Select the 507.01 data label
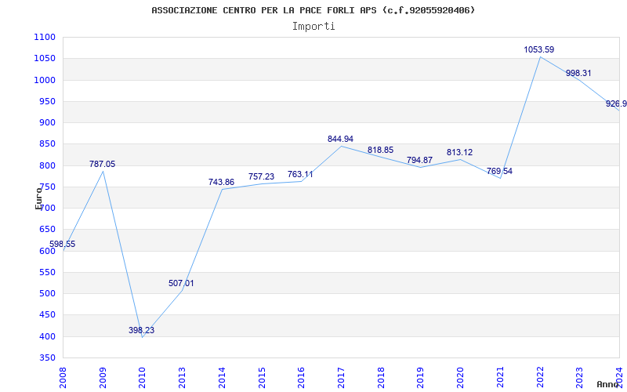Screen dimensions: 627x392 (181, 283)
